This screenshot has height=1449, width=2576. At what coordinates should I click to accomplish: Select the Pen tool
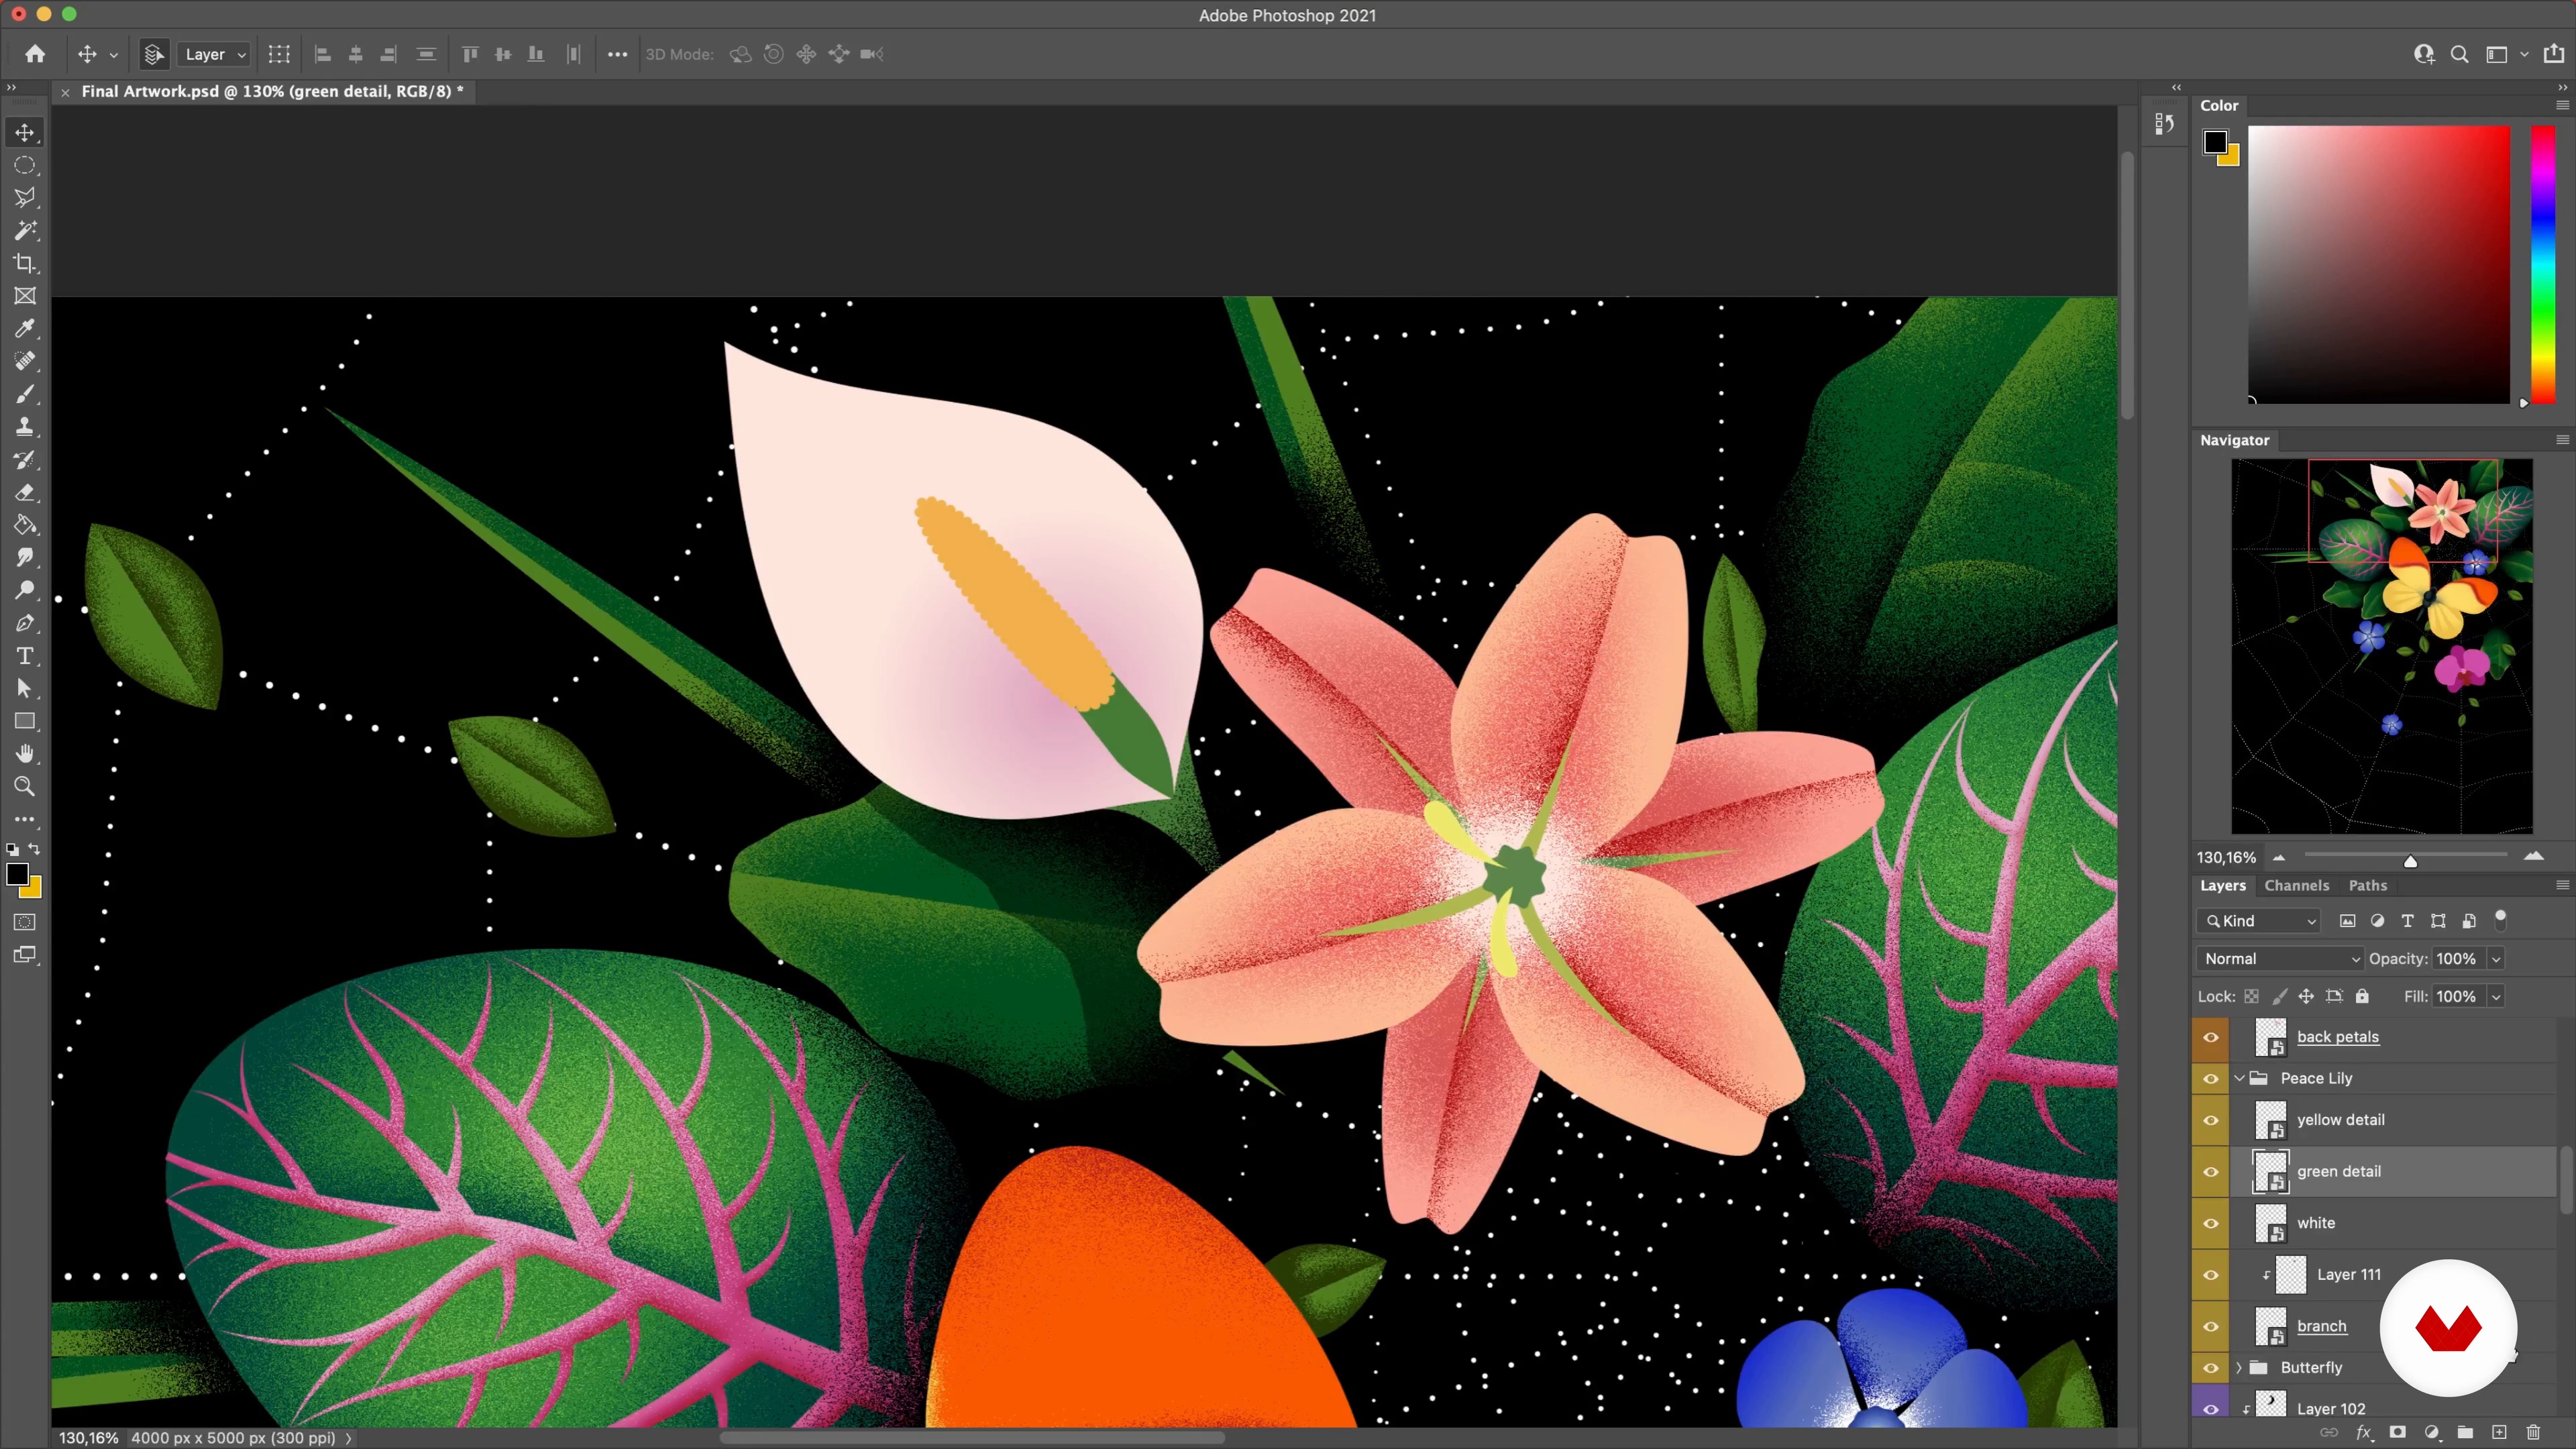(25, 623)
